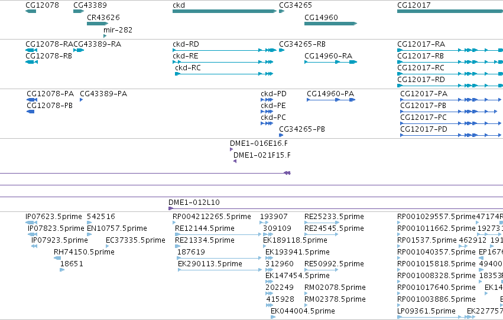Viewport: 503px width, 320px height.
Task: Select transcript CG12078-RB label
Action: coord(48,56)
